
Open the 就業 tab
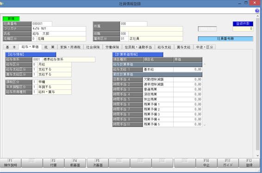pyautogui.click(x=50, y=47)
